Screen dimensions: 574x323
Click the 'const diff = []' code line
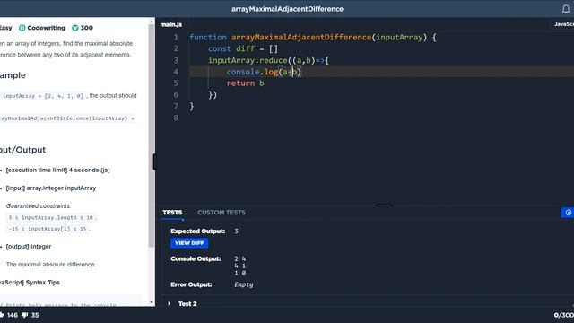coord(243,48)
